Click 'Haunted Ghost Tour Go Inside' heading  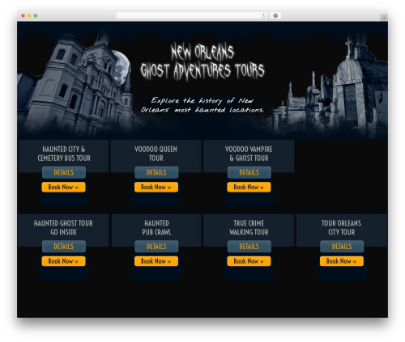[x=63, y=227]
